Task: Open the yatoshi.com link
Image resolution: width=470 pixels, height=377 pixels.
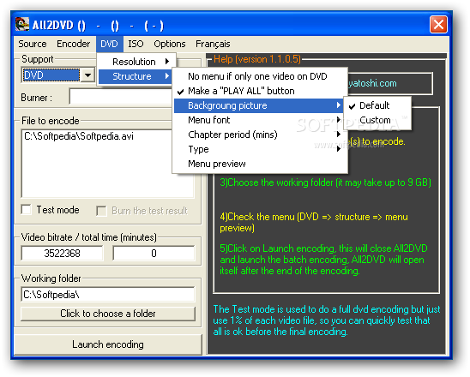Action: (x=372, y=83)
